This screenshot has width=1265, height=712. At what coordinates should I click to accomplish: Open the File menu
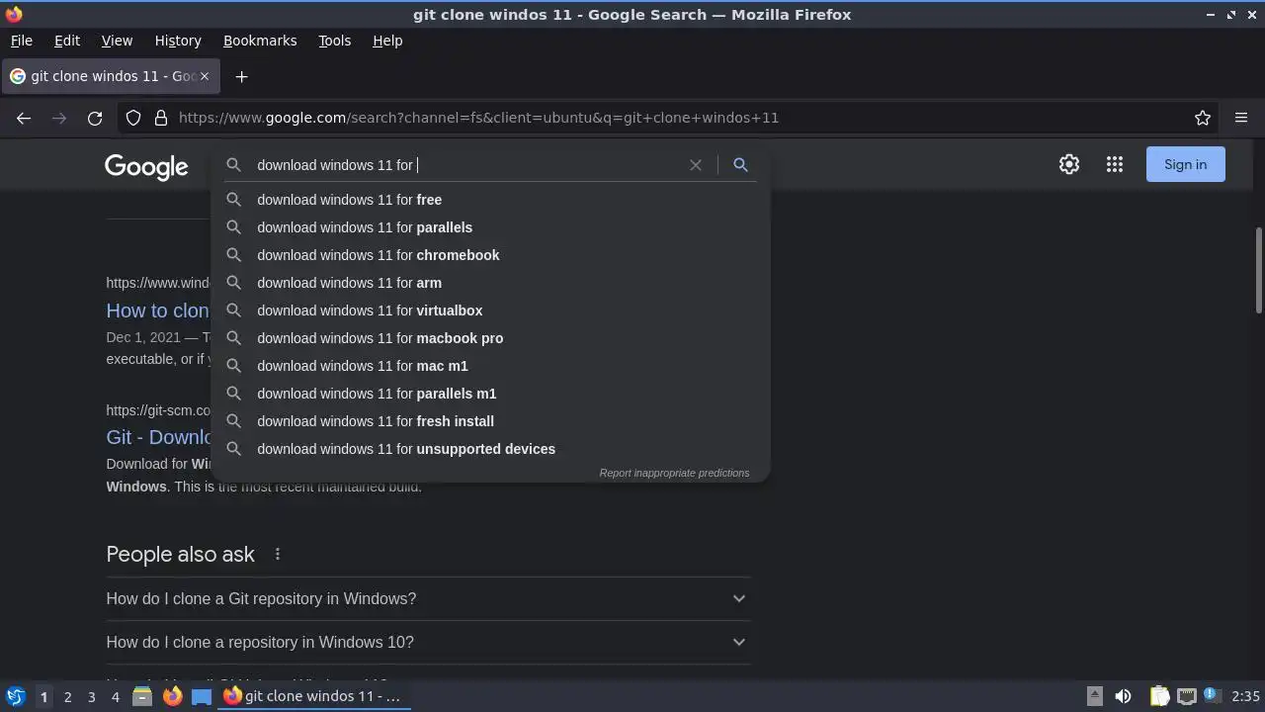pyautogui.click(x=22, y=41)
